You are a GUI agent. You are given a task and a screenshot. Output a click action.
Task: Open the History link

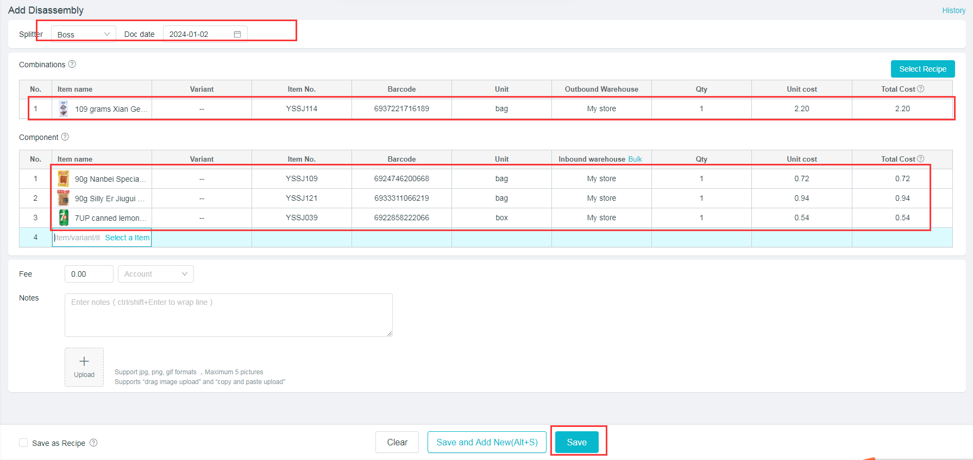click(x=953, y=10)
